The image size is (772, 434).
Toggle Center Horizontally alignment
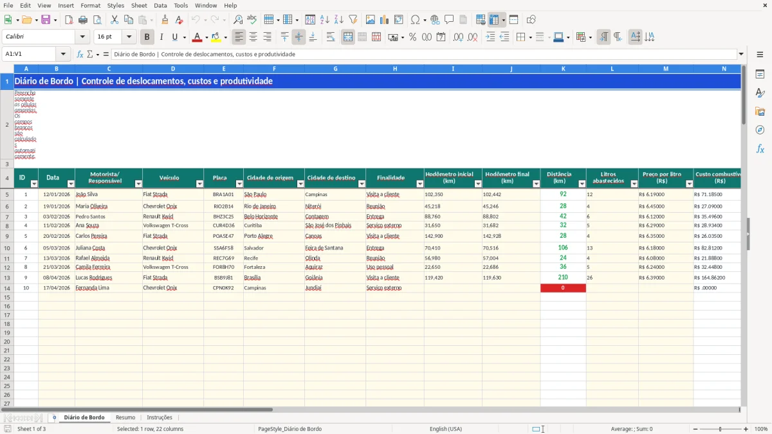(253, 37)
